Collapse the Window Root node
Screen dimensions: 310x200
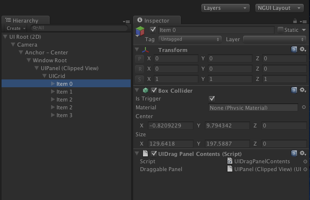28,60
